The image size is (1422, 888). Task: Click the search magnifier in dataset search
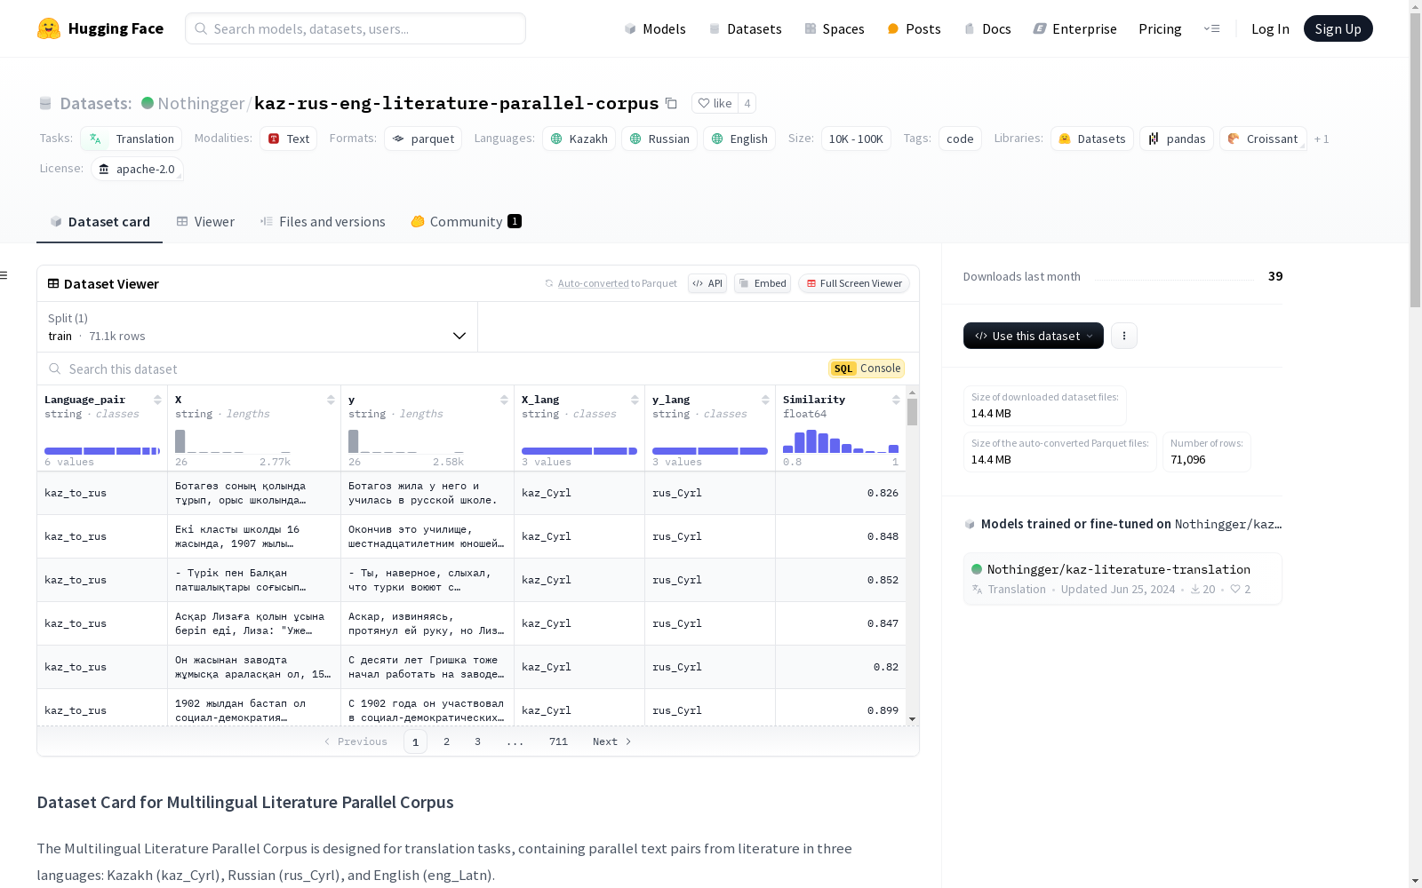click(55, 369)
